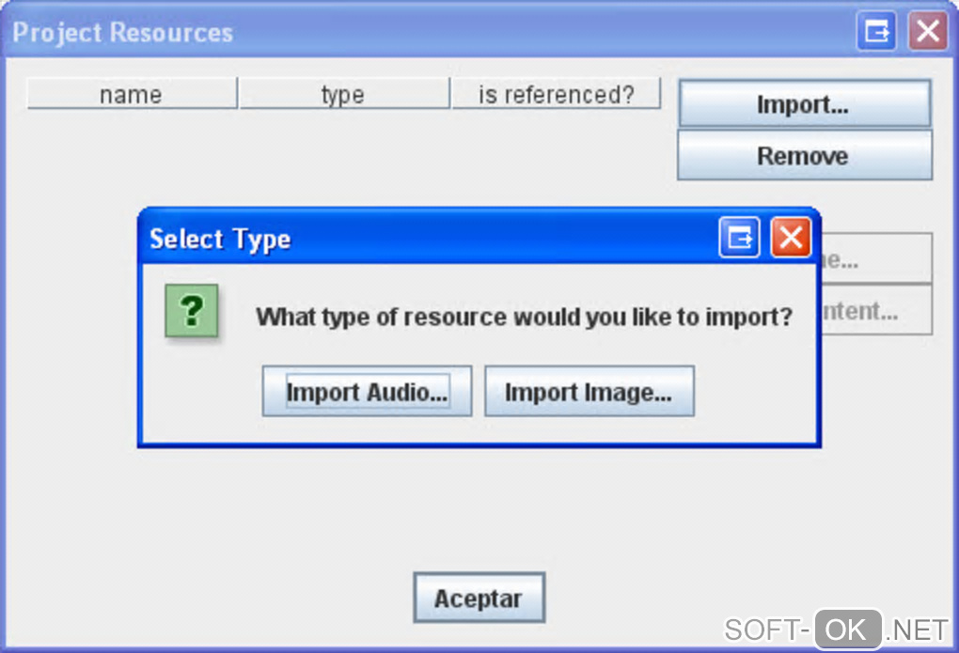Maximize the Project Resources window
Screen dimensions: 959x653
click(876, 32)
